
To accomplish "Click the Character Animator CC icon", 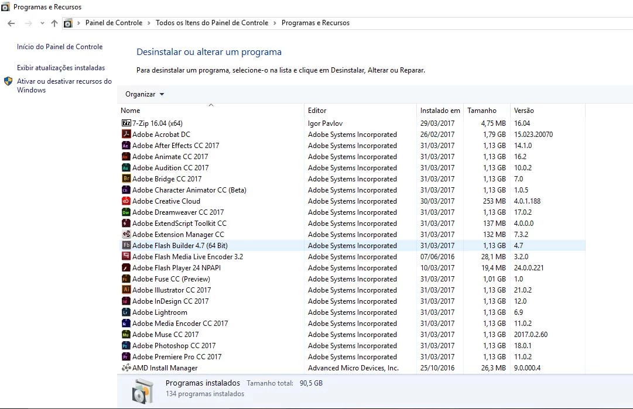I will click(126, 190).
